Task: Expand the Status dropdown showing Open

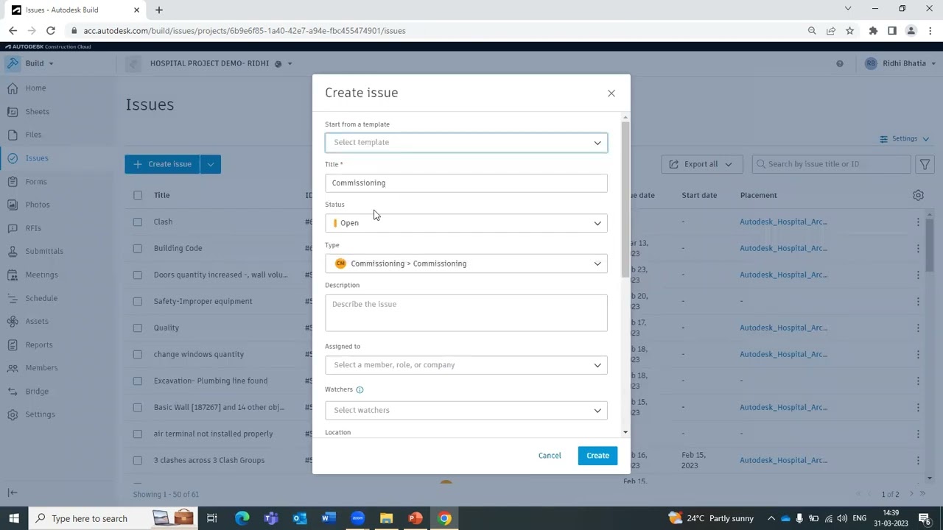Action: coord(466,223)
